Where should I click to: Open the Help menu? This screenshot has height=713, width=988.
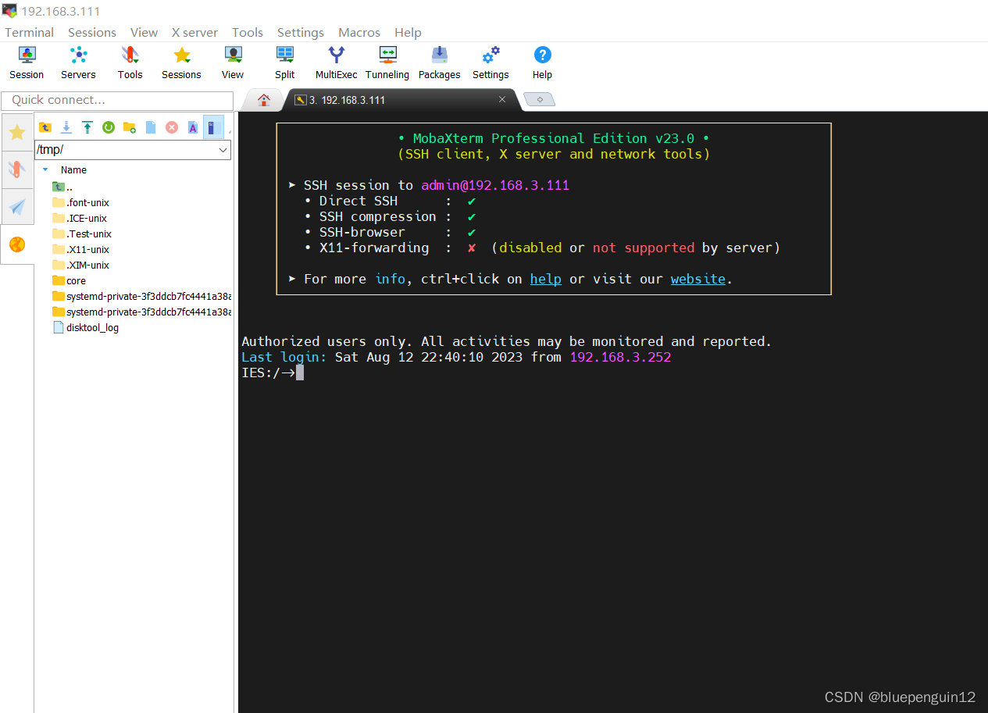coord(408,32)
